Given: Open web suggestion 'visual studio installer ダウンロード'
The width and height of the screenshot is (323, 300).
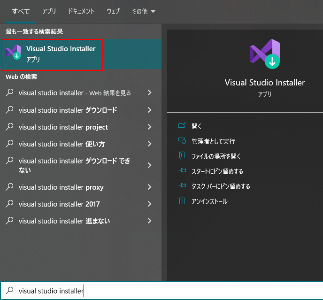Looking at the screenshot, I should pos(68,110).
